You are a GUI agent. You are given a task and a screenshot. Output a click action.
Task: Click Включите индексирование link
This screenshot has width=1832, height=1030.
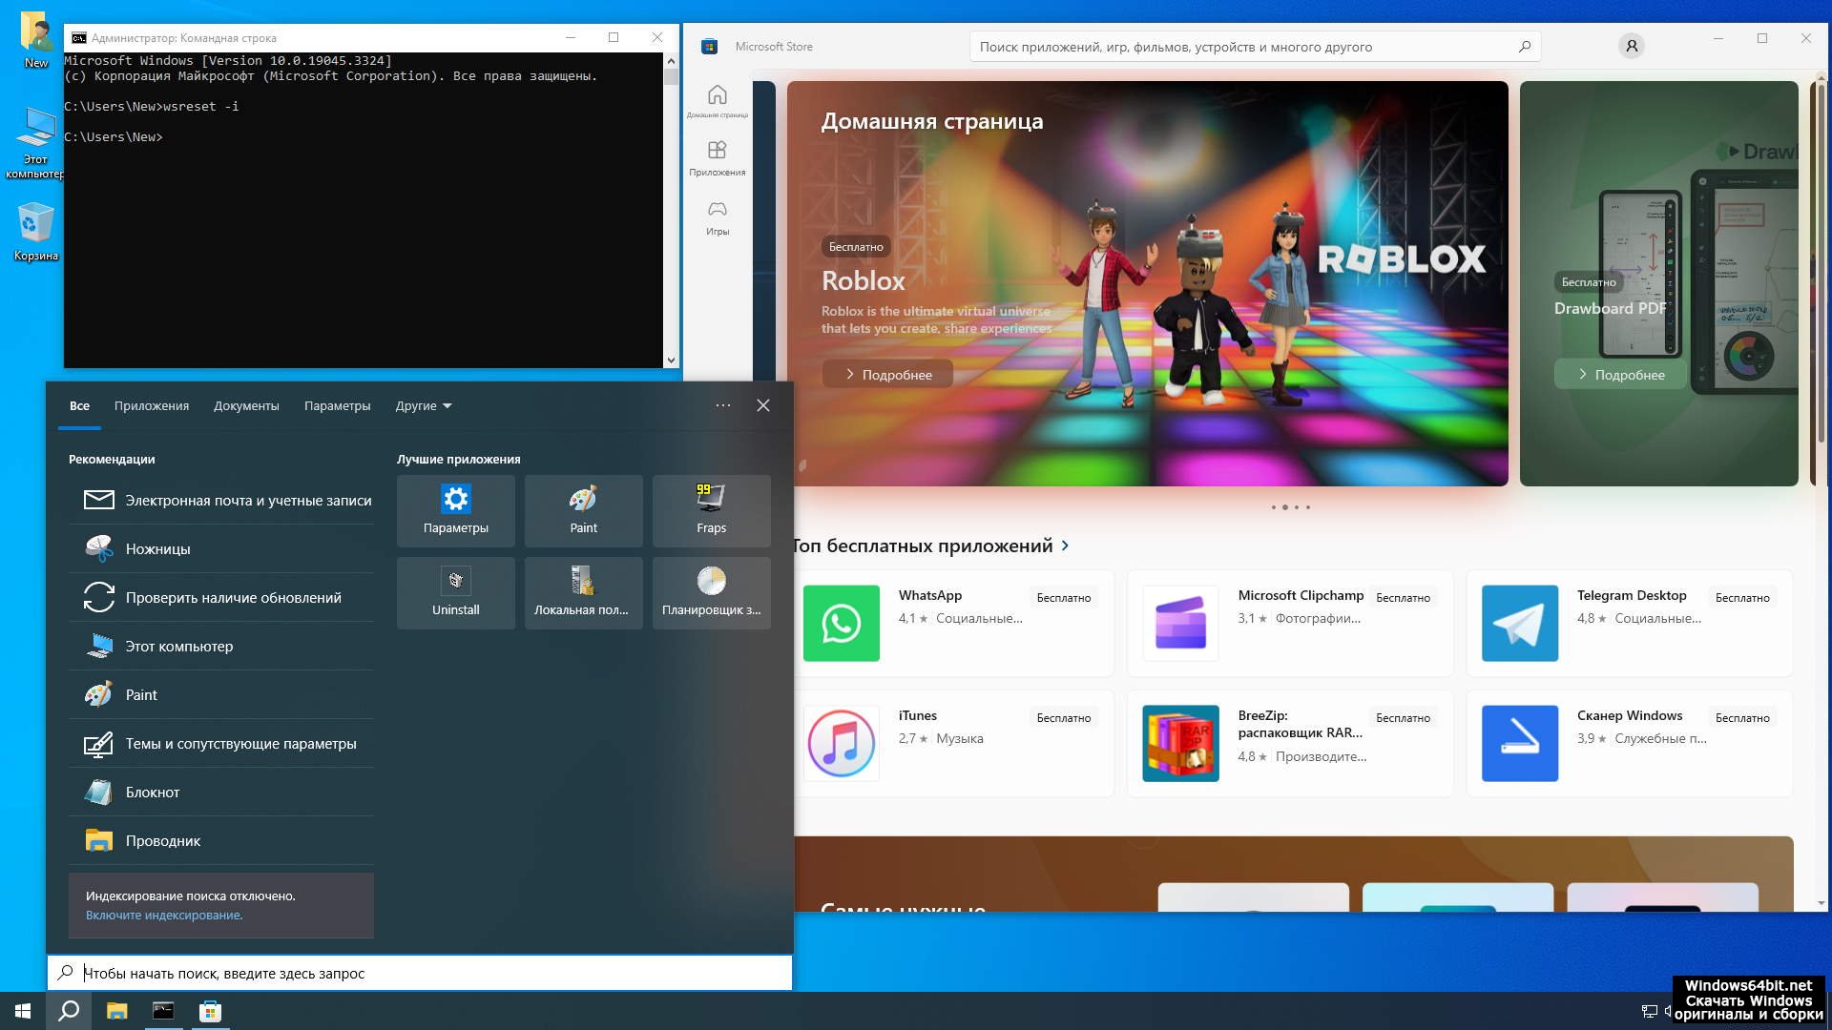click(164, 915)
